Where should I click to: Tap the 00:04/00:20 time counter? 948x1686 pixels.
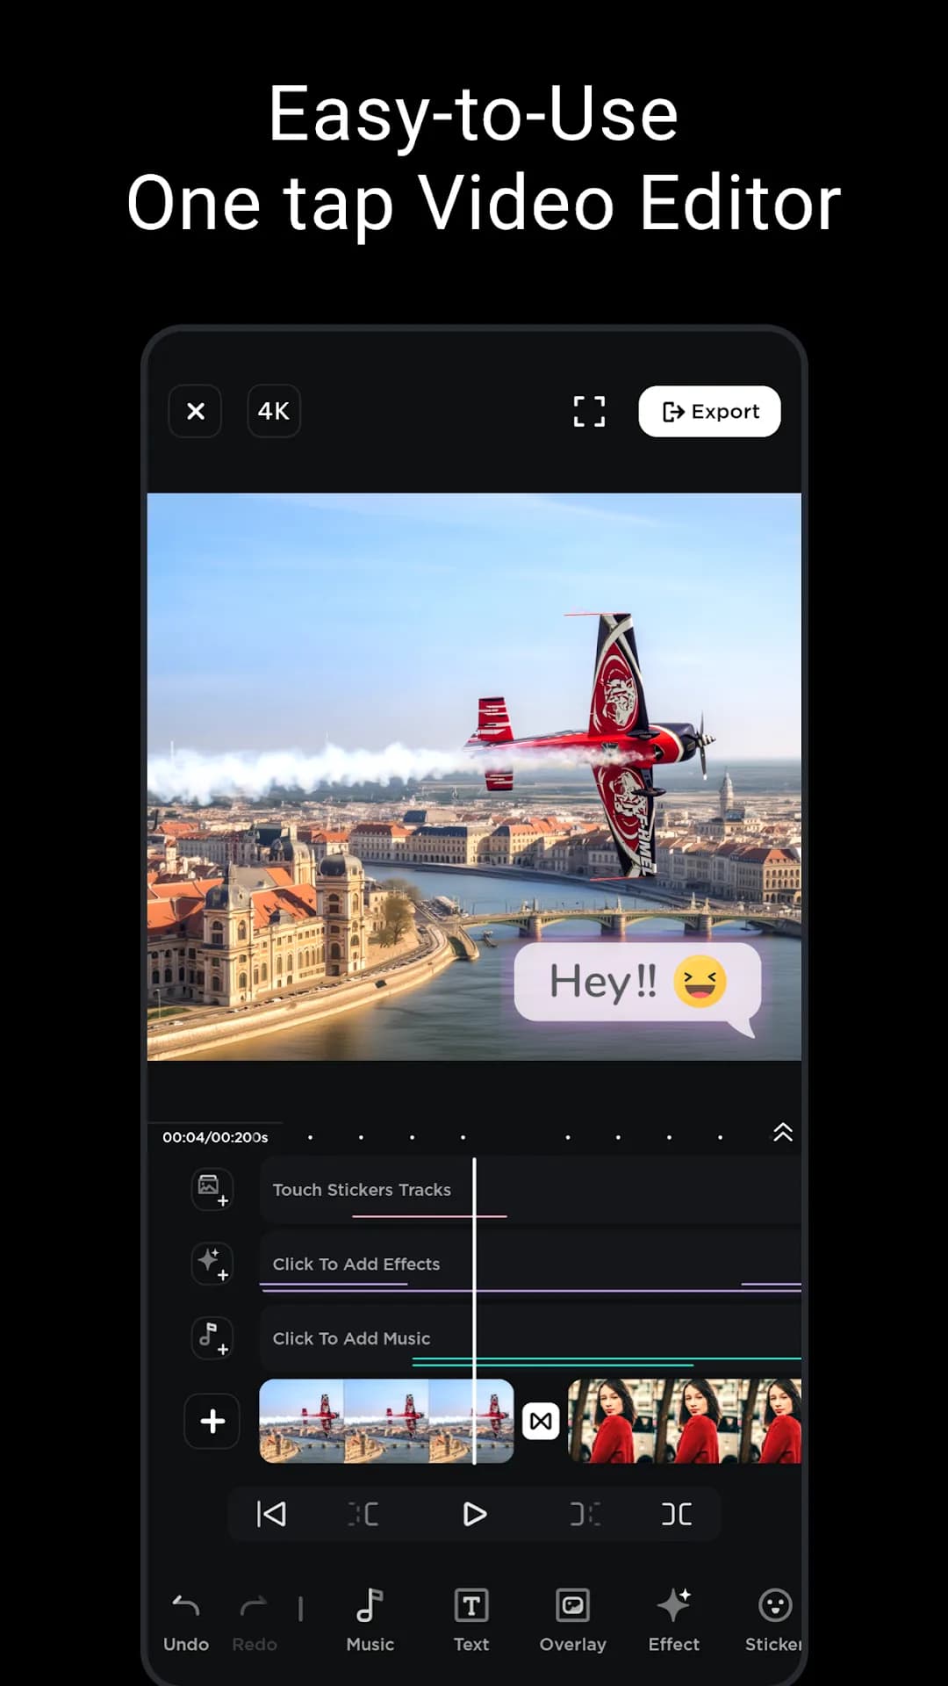point(215,1137)
